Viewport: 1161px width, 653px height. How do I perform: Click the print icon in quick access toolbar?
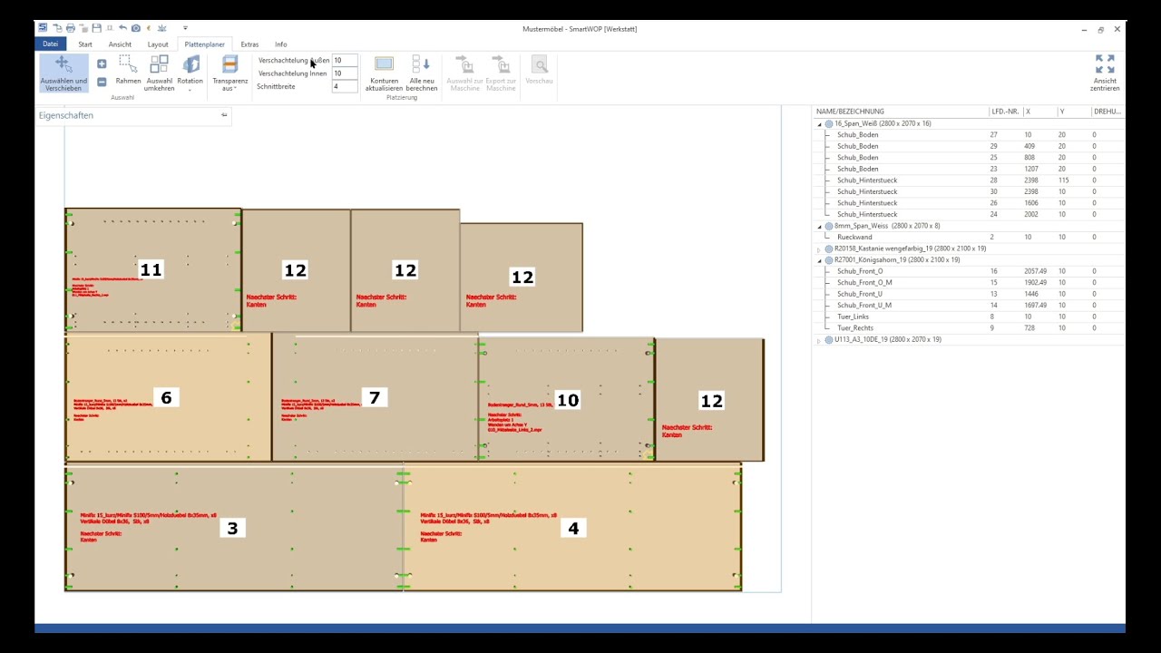click(x=70, y=29)
